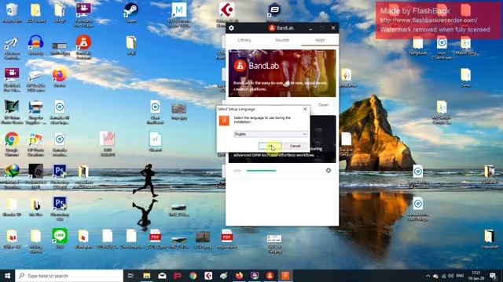Select the Audacity headphones desktop icon
The height and width of the screenshot is (282, 503).
(x=35, y=45)
